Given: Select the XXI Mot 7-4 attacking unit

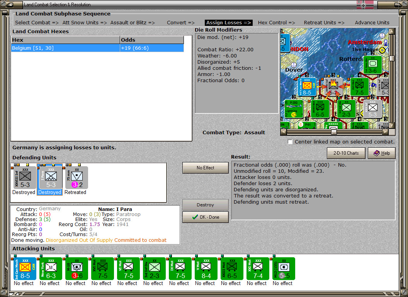Looking at the screenshot, I should coord(258,269).
